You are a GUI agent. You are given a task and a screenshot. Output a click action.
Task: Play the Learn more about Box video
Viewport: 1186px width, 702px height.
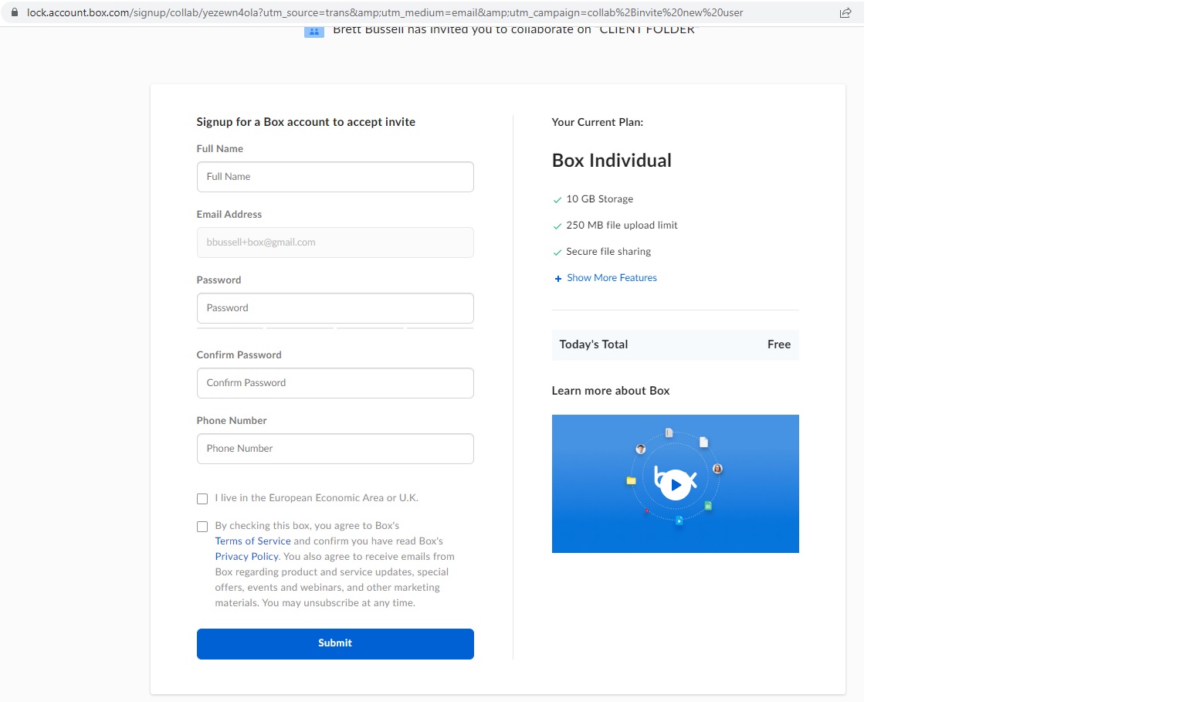coord(675,483)
